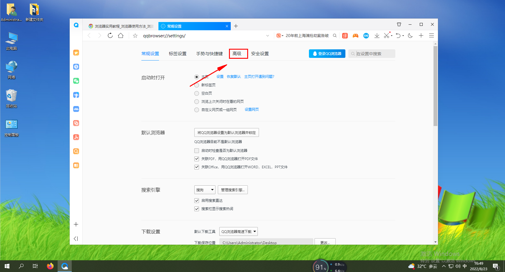
Task: Click 管理搜索引擎 button
Action: coord(233,190)
